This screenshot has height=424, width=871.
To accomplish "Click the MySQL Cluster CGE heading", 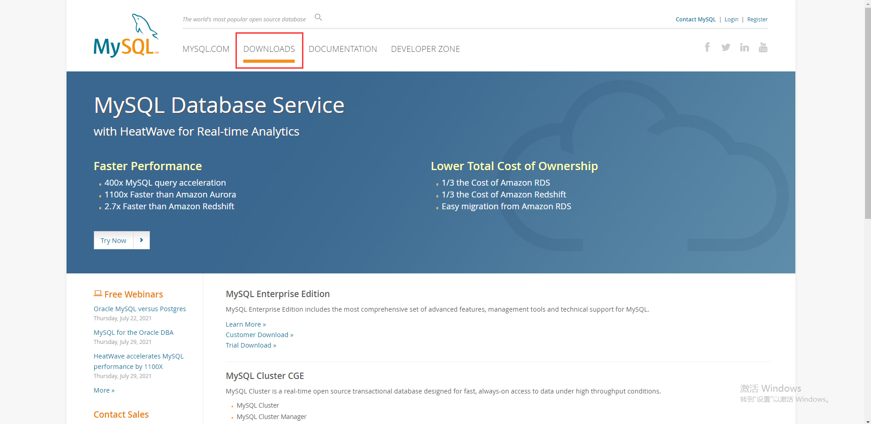I will [265, 376].
